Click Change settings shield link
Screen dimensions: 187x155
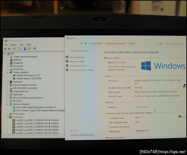point(182,116)
